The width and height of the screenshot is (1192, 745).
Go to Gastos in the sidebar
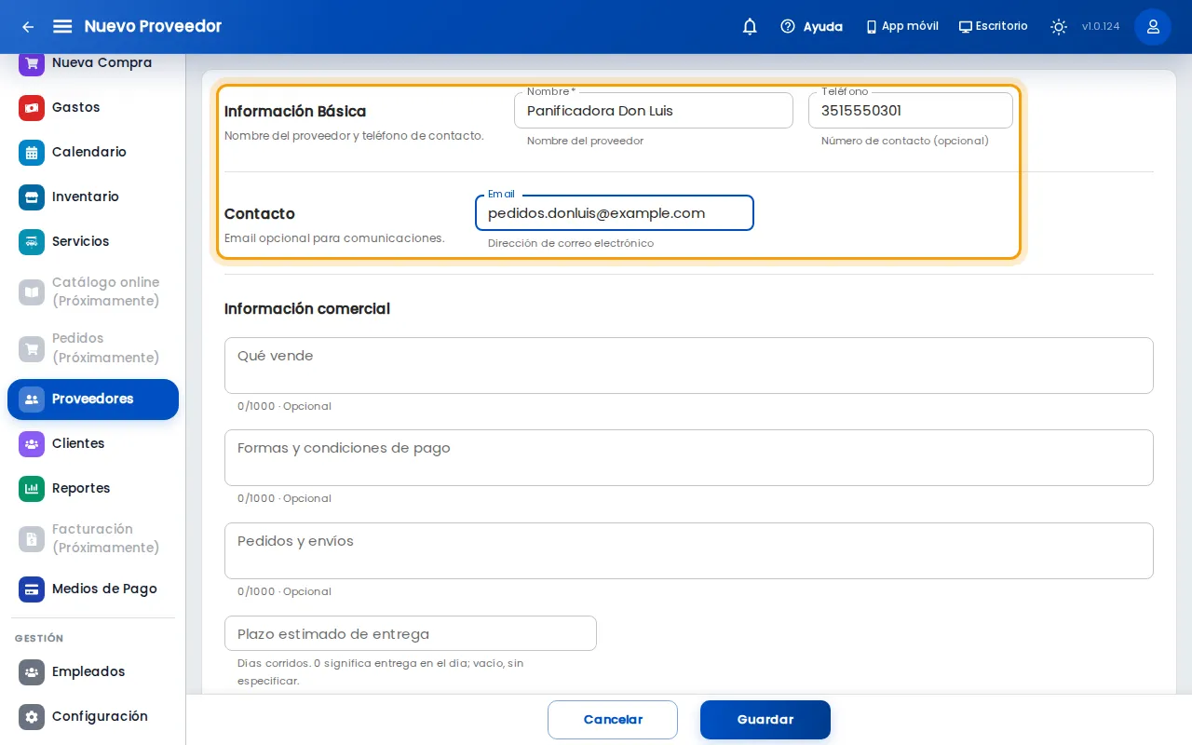click(x=93, y=107)
